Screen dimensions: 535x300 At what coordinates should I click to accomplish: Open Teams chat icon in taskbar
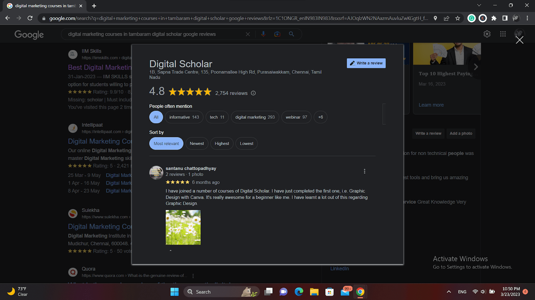click(x=284, y=292)
